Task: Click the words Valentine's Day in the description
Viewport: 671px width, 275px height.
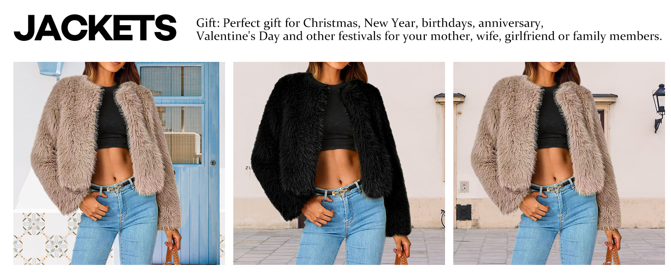Action: pos(238,36)
